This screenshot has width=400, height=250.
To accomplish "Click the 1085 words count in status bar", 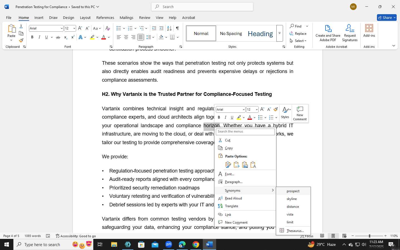I will click(x=32, y=236).
